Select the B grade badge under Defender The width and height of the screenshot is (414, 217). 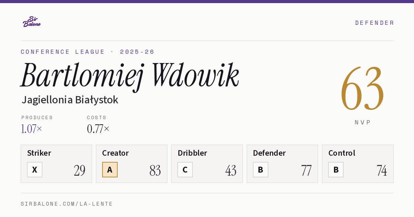coord(260,170)
